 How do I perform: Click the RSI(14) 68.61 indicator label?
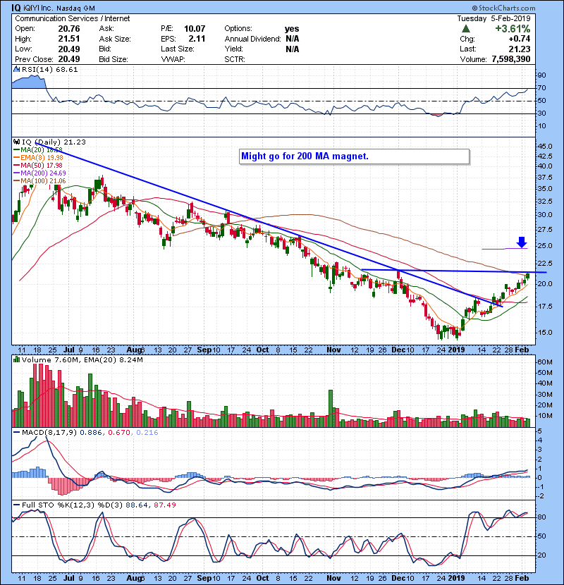(x=49, y=69)
